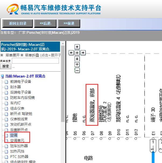
Task: Open the 驻车加热器 tree item
Action: click(x=19, y=146)
